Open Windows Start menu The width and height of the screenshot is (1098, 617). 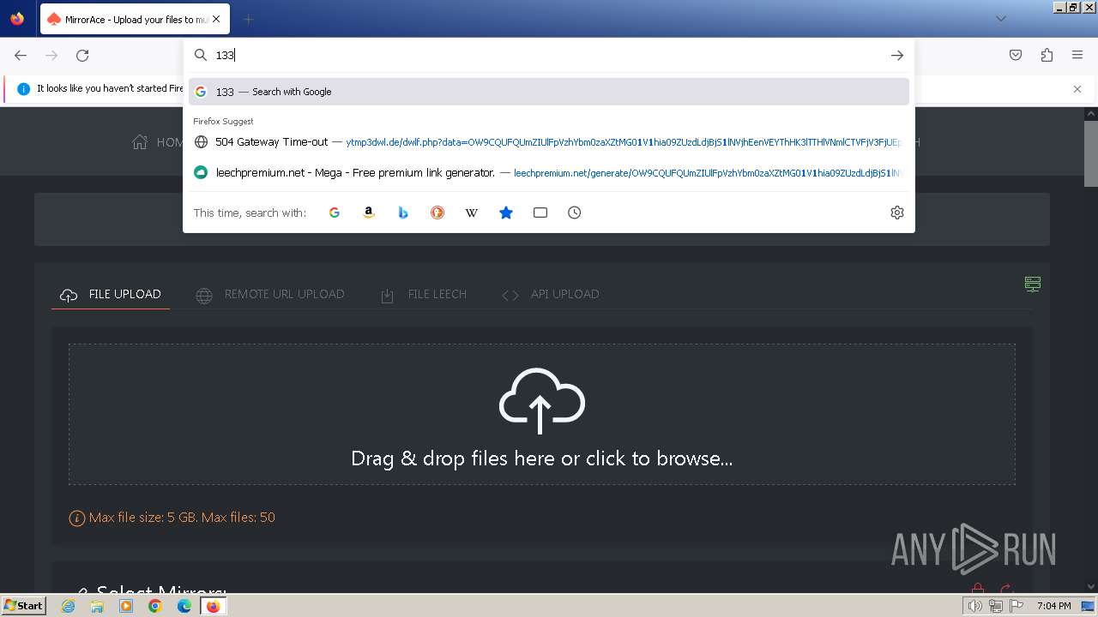(23, 606)
